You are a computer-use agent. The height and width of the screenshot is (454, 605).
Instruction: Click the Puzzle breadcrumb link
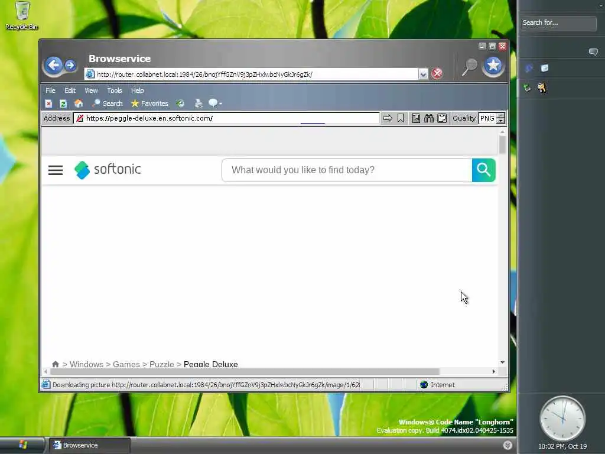coord(162,364)
